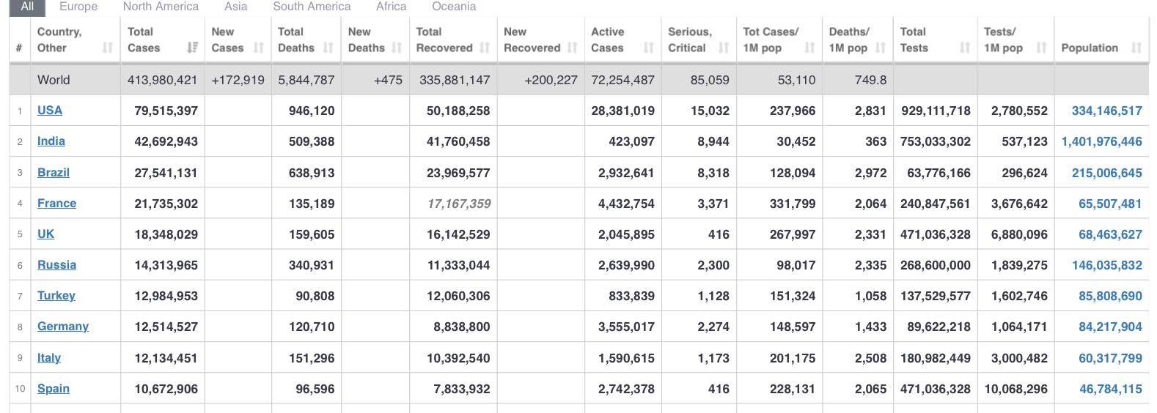Open the India country link
1157x413 pixels.
point(51,141)
